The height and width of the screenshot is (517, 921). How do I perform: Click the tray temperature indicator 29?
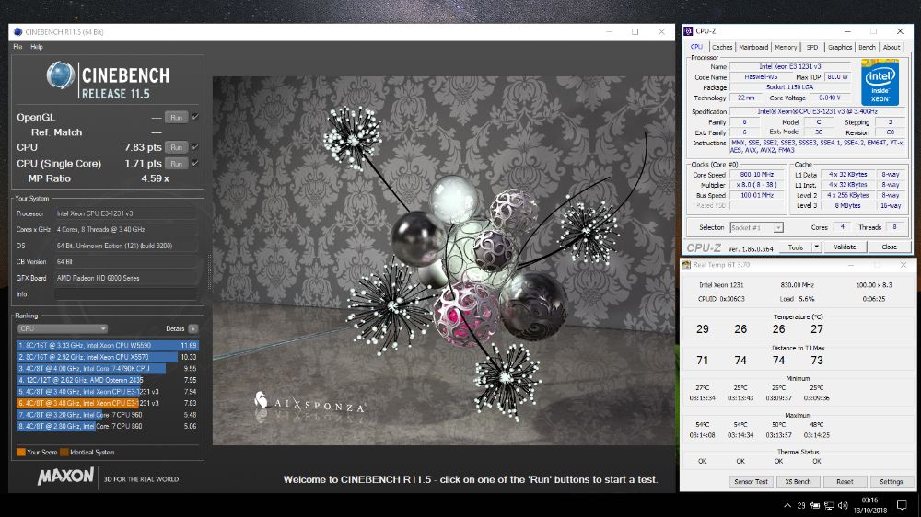coord(801,505)
